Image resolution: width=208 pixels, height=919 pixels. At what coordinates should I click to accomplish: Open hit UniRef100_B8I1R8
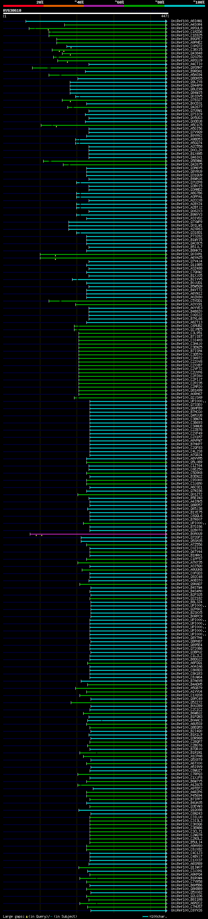coord(186,900)
